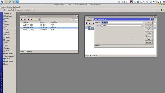This screenshot has height=93, width=165.
Task: Open the Sessions menu
Action: tap(3, 7)
